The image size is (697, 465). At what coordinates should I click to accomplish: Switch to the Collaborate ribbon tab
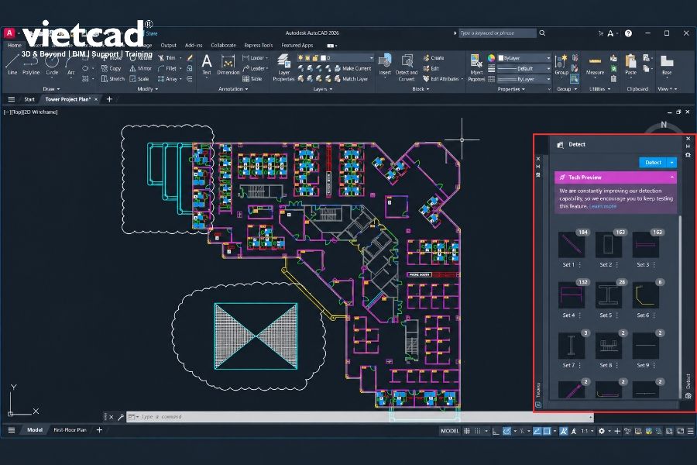pyautogui.click(x=223, y=46)
